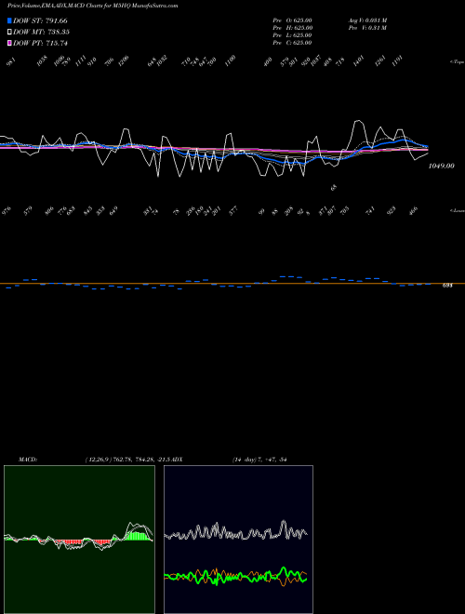Image resolution: width=465 pixels, height=614 pixels.
Task: Select the 'DOW PT: 715.74' legend text
Action: (x=40, y=43)
